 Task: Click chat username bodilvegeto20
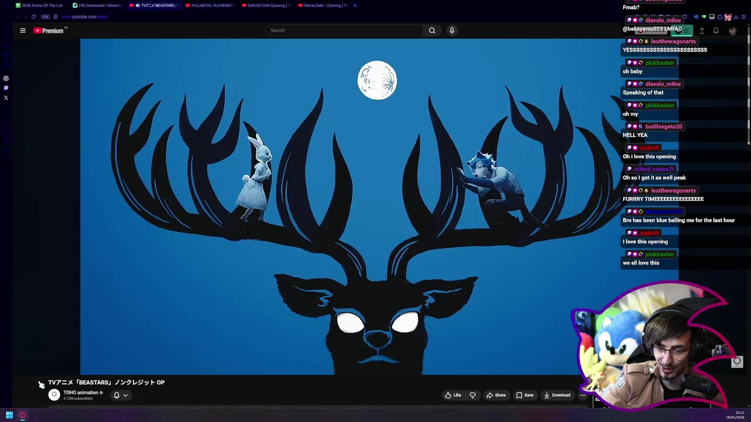pyautogui.click(x=664, y=127)
